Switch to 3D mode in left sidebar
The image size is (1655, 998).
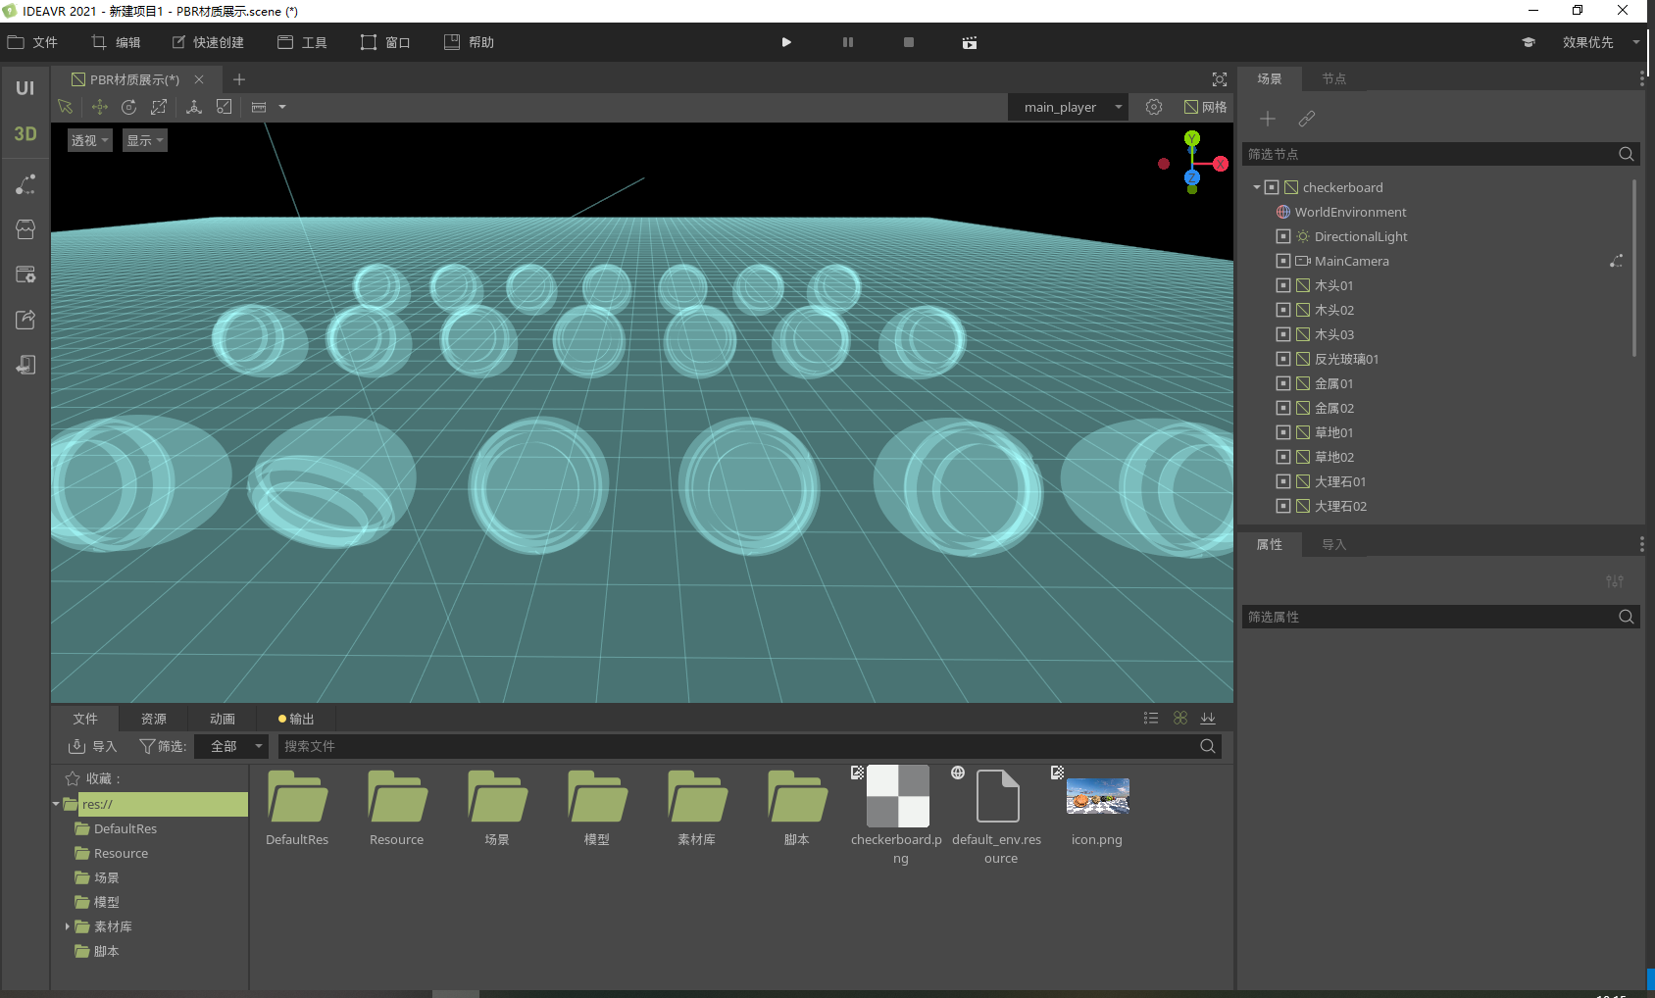(25, 134)
